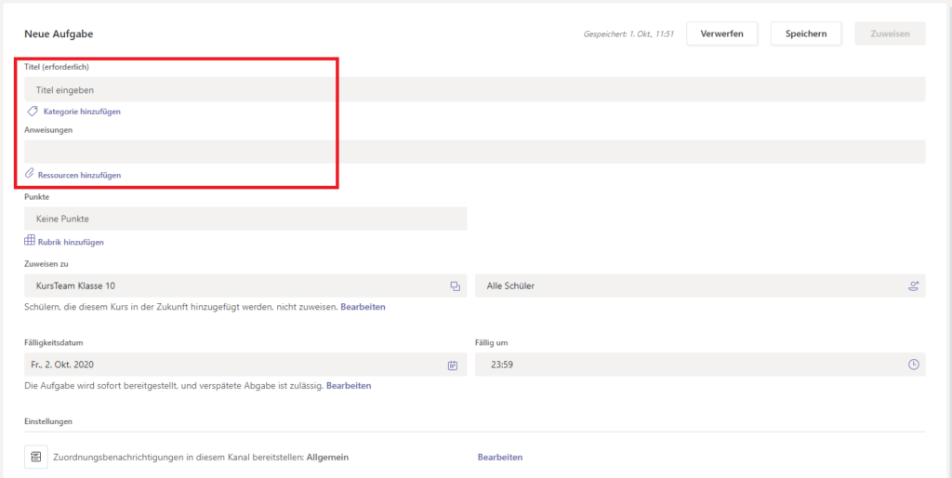Click the Zuweisen button
Image resolution: width=952 pixels, height=478 pixels.
890,33
